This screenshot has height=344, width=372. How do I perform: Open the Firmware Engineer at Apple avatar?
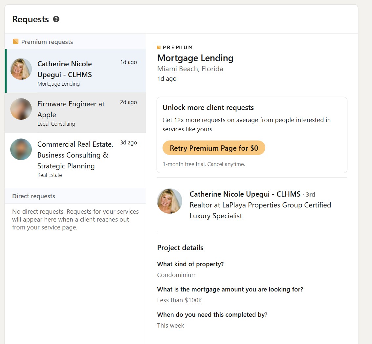[21, 109]
